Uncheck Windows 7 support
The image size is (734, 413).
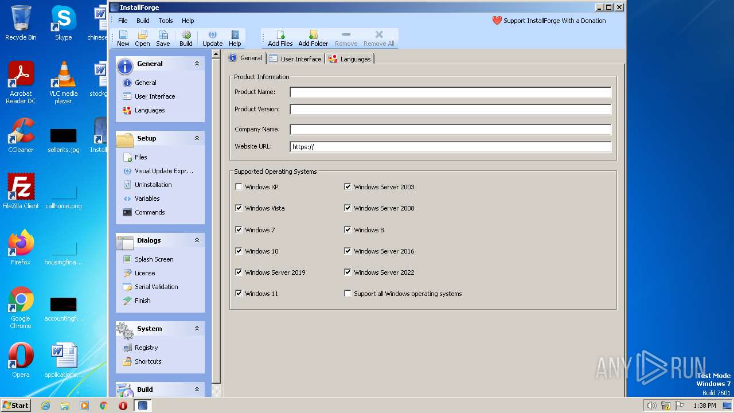(x=239, y=230)
